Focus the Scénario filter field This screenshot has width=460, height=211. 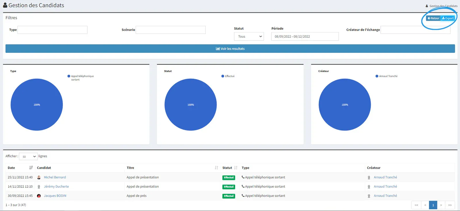(170, 30)
